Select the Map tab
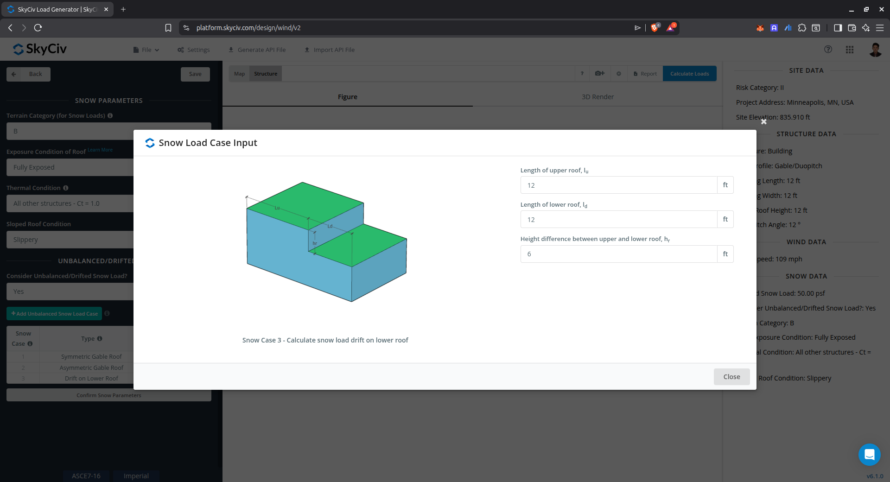Image resolution: width=890 pixels, height=482 pixels. (239, 74)
